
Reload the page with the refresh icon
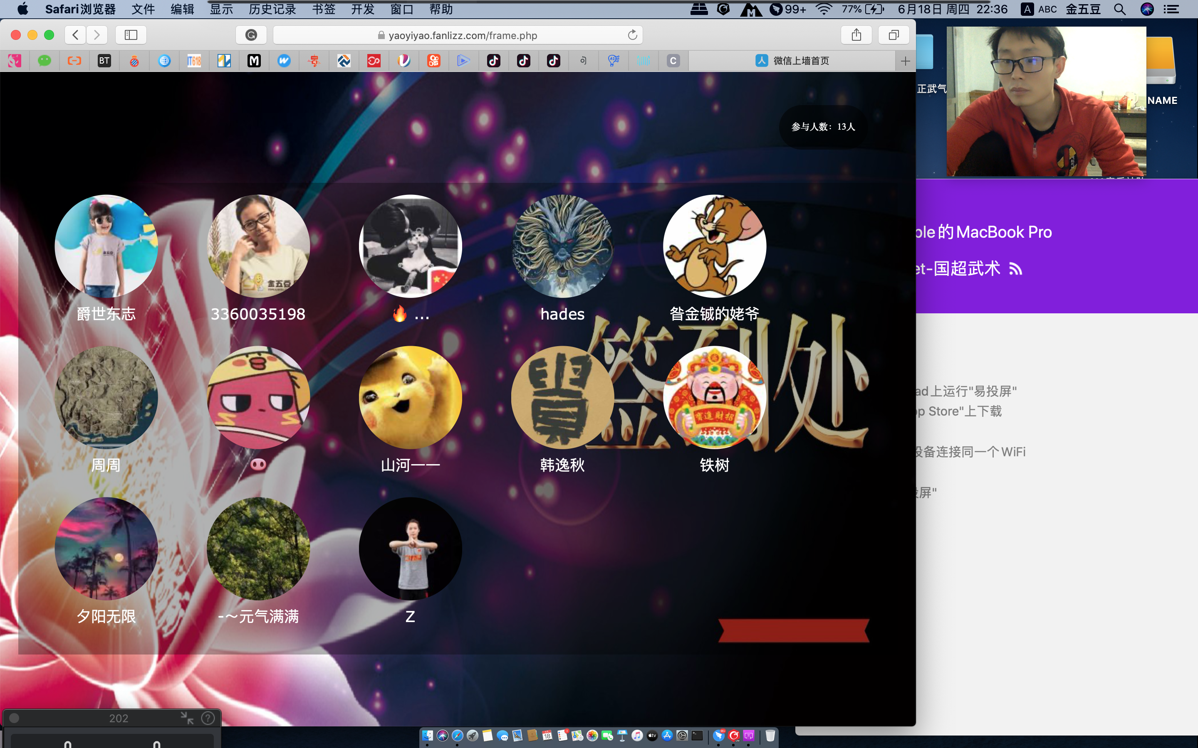pos(632,35)
